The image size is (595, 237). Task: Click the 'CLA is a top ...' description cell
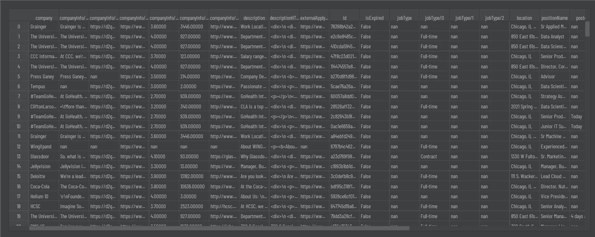point(254,107)
